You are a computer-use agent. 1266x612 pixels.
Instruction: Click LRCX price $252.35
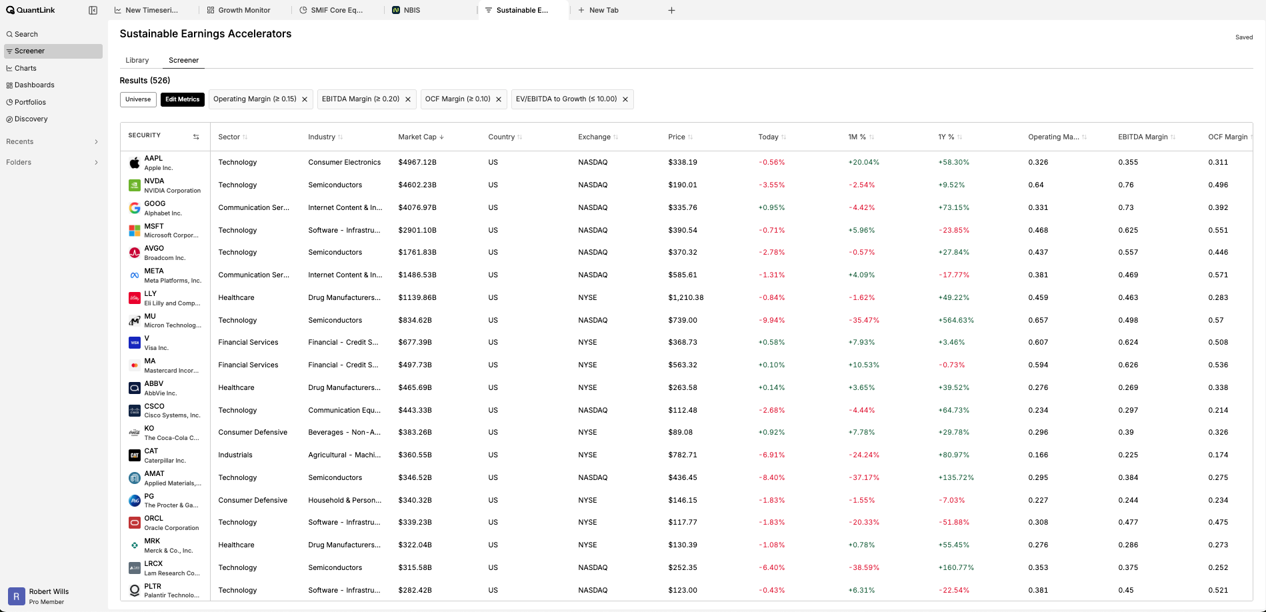[683, 568]
